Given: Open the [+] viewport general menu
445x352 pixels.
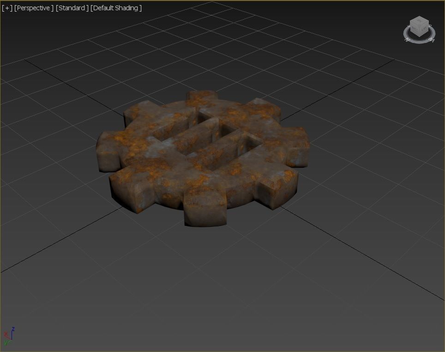Looking at the screenshot, I should 7,8.
